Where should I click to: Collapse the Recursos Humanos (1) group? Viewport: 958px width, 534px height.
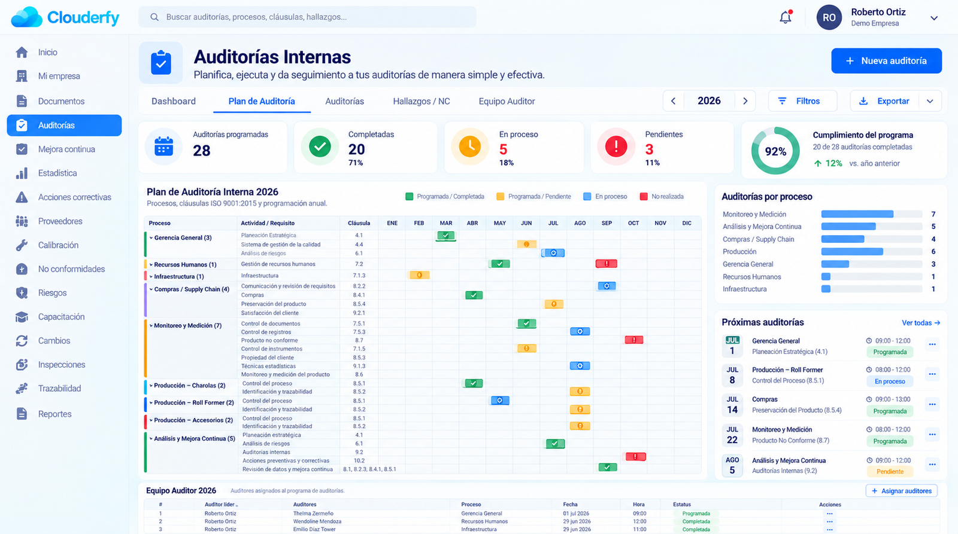[151, 264]
